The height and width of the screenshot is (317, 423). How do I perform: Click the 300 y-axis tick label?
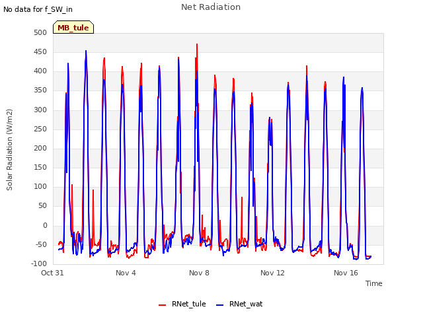click(40, 110)
